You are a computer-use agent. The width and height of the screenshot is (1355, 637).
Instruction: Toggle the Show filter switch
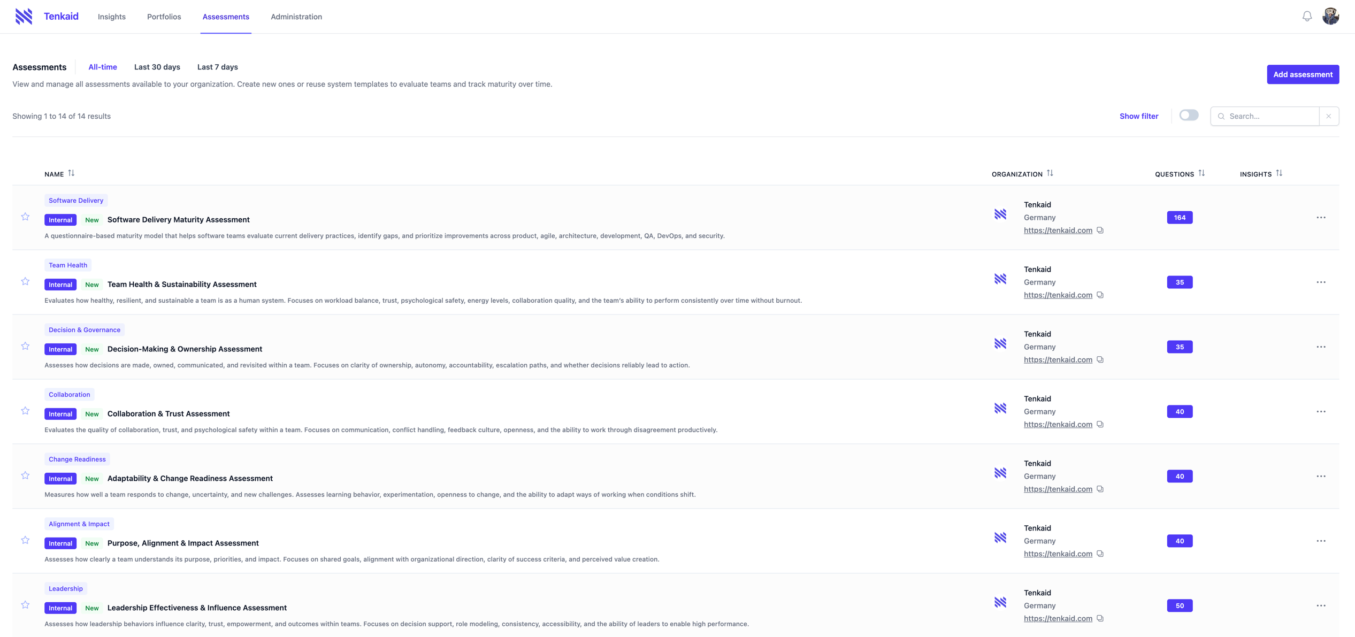(x=1189, y=116)
